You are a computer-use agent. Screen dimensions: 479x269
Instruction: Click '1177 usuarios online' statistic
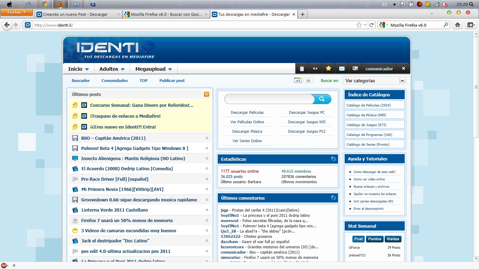click(x=240, y=171)
